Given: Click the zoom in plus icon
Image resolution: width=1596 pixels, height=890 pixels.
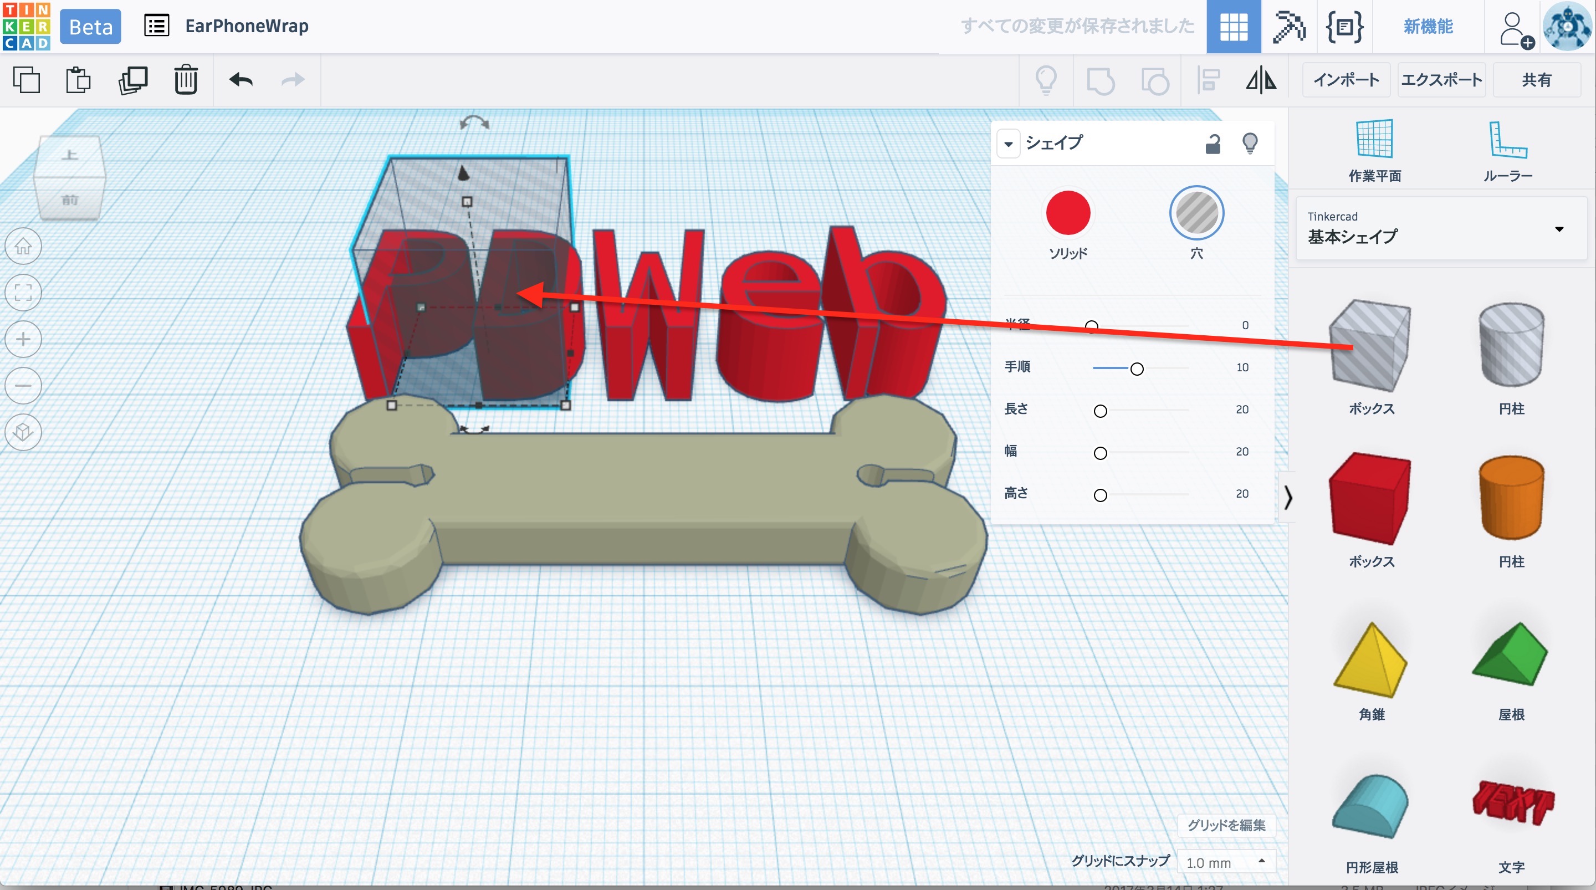Looking at the screenshot, I should point(23,339).
